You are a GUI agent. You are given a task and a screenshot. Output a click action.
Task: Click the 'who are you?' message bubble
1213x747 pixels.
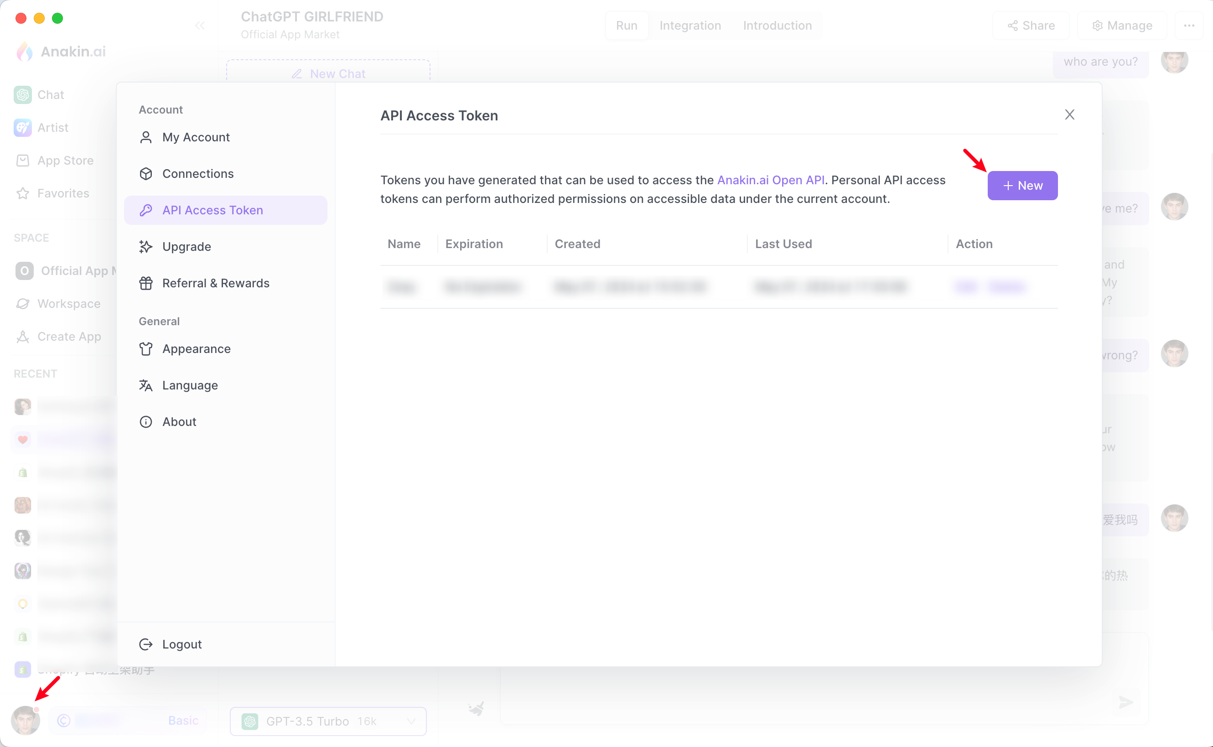pos(1101,62)
